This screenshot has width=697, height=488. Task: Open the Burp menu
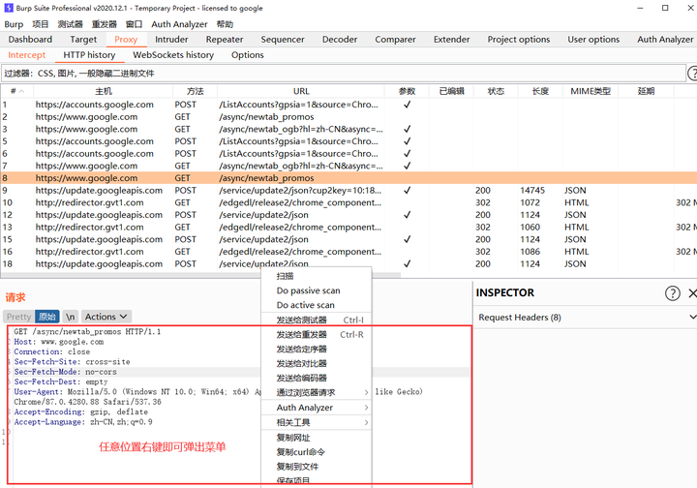pyautogui.click(x=14, y=24)
